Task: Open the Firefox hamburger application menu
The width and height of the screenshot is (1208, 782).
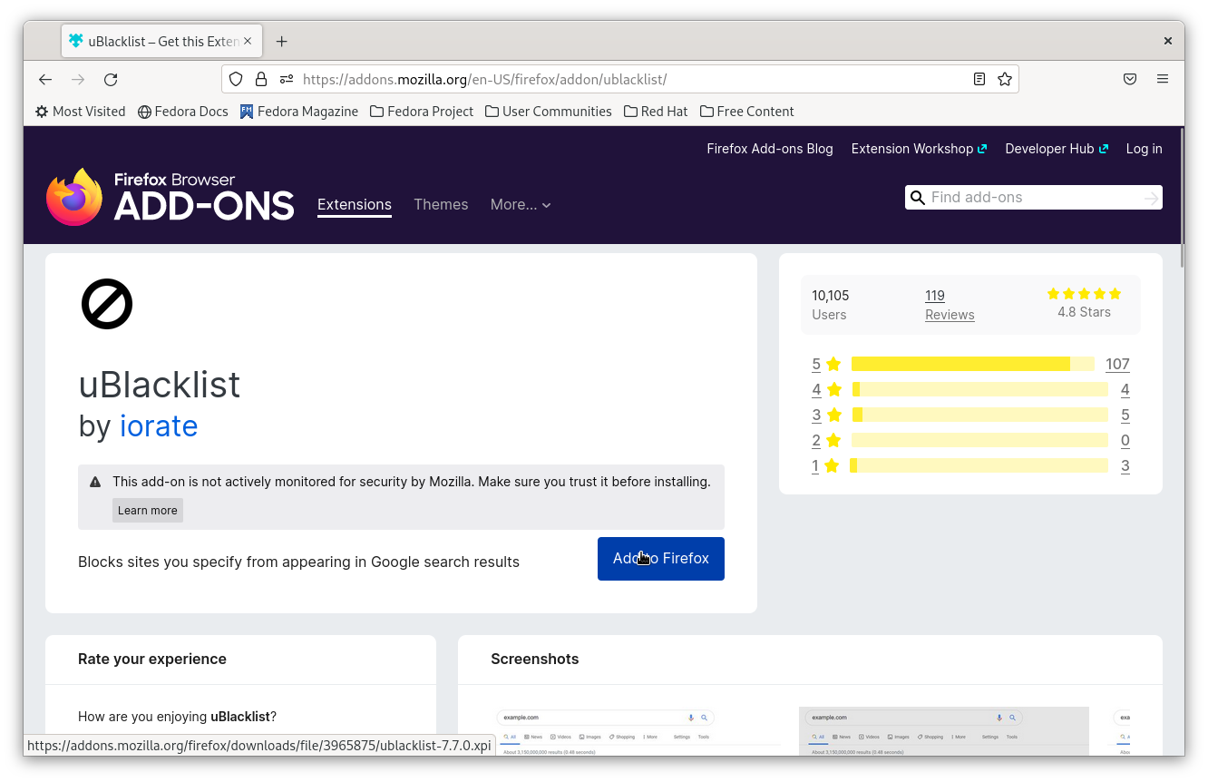Action: point(1163,79)
